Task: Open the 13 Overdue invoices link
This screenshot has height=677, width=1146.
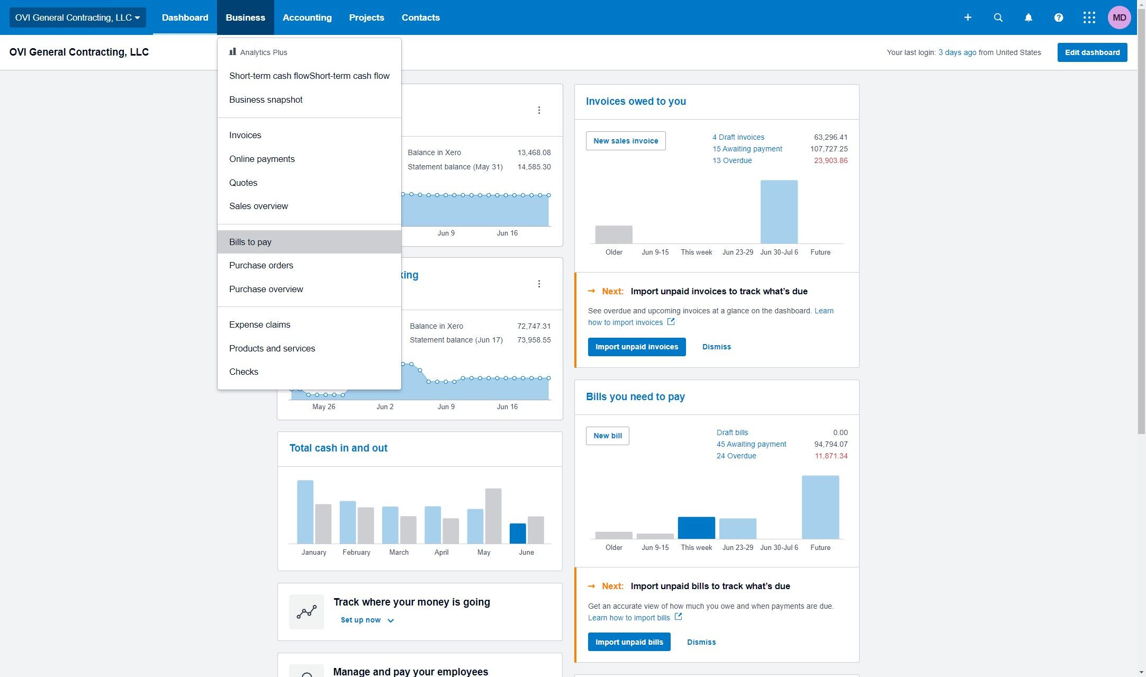Action: pyautogui.click(x=732, y=160)
